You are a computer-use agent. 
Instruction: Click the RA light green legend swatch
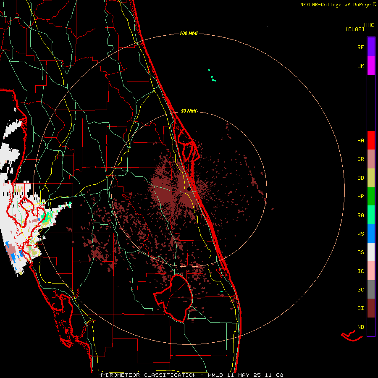[371, 215]
